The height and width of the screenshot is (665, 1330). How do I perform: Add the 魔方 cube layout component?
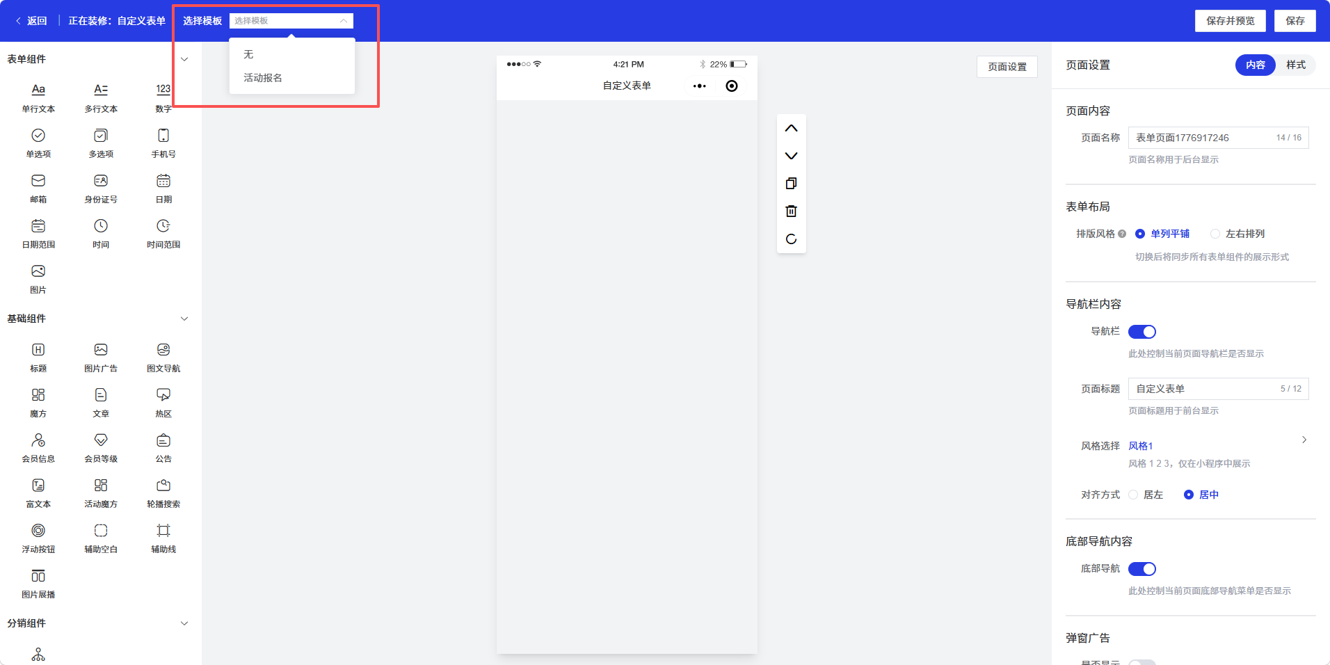pos(38,403)
